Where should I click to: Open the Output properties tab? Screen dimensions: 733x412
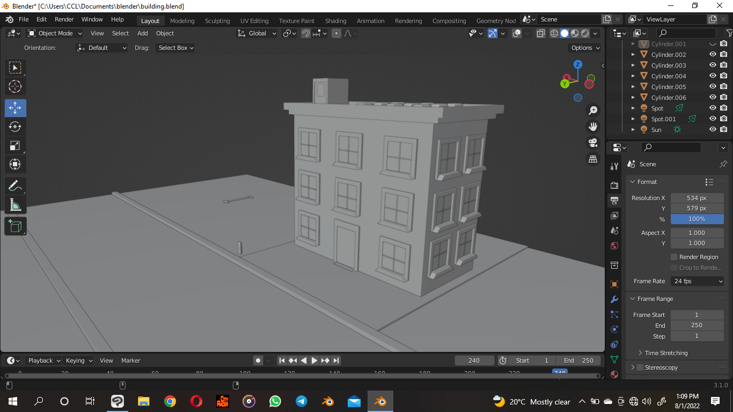pyautogui.click(x=614, y=200)
